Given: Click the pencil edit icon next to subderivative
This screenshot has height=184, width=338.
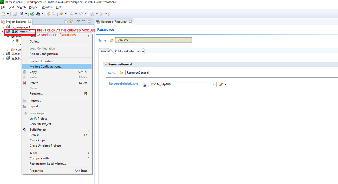Looking at the screenshot, I should pyautogui.click(x=221, y=84).
